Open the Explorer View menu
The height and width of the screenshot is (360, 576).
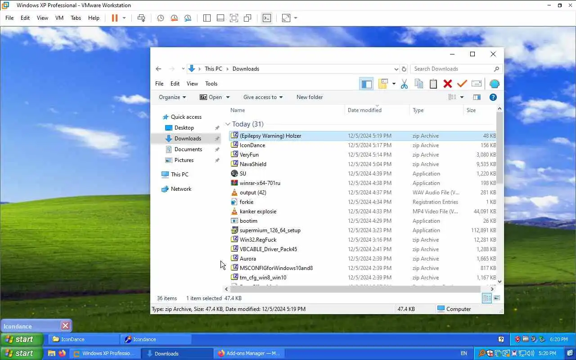(x=192, y=84)
